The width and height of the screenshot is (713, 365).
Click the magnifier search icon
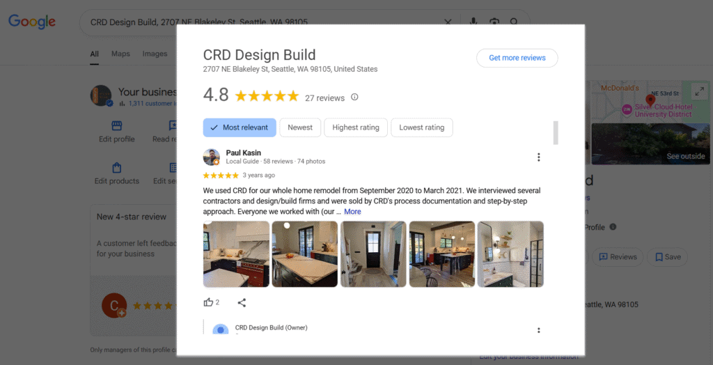pyautogui.click(x=515, y=22)
